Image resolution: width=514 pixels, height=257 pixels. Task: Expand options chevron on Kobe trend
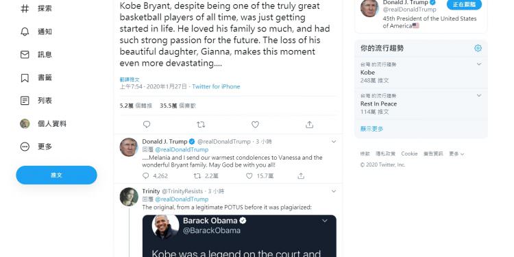pos(479,64)
